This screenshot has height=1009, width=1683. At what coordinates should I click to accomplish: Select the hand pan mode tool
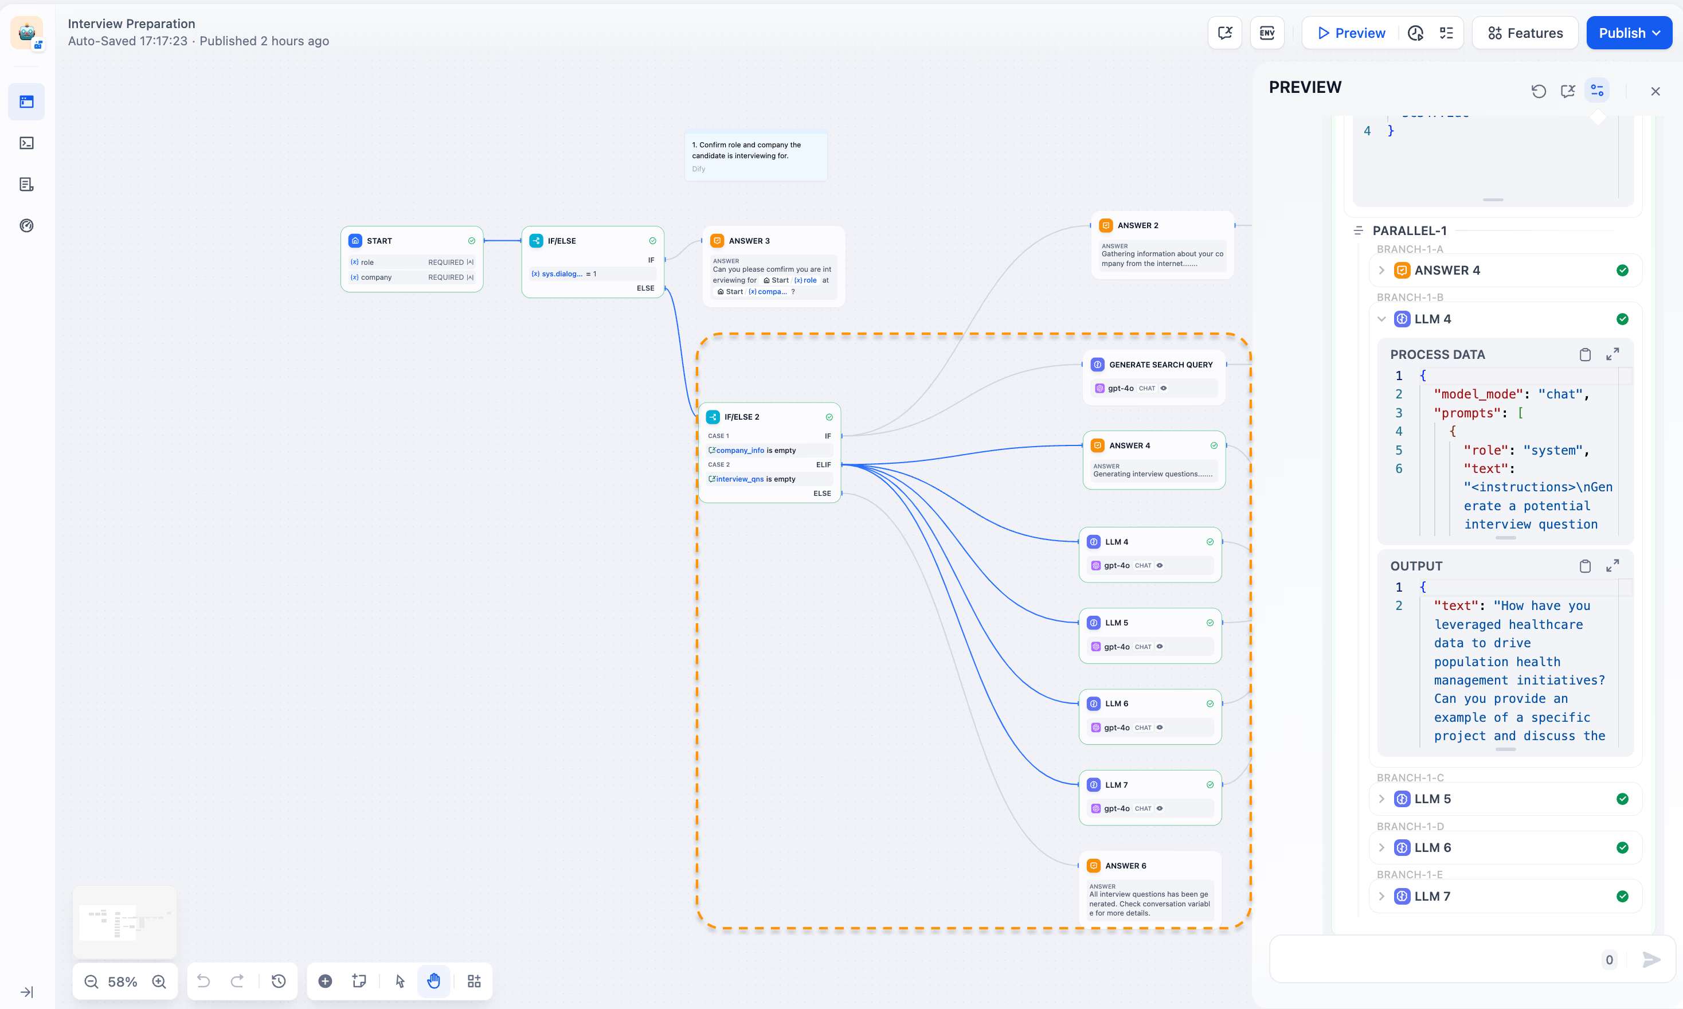click(x=434, y=981)
